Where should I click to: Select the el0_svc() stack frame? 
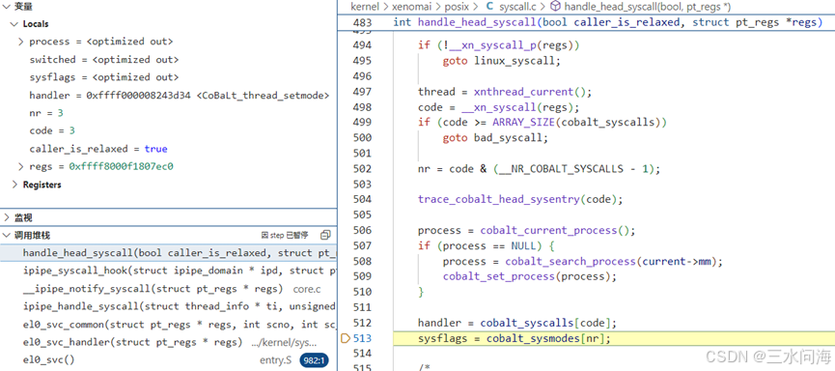coord(168,360)
